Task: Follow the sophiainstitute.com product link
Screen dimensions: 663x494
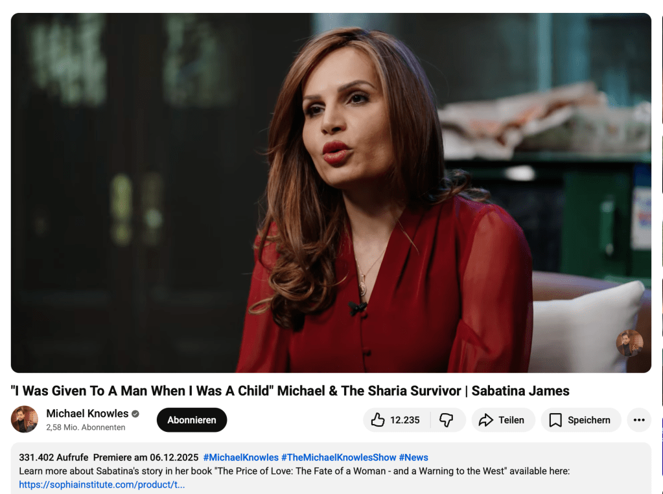Action: click(102, 484)
